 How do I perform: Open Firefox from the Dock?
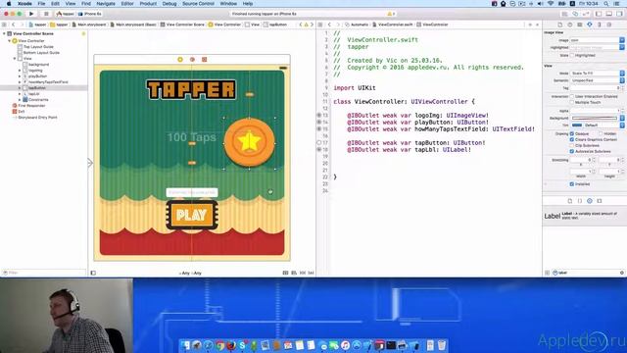coord(231,345)
